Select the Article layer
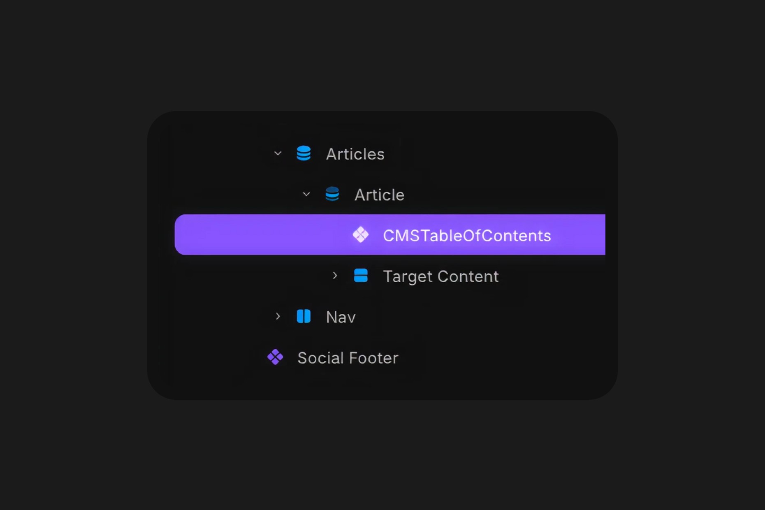Image resolution: width=765 pixels, height=510 pixels. [378, 194]
